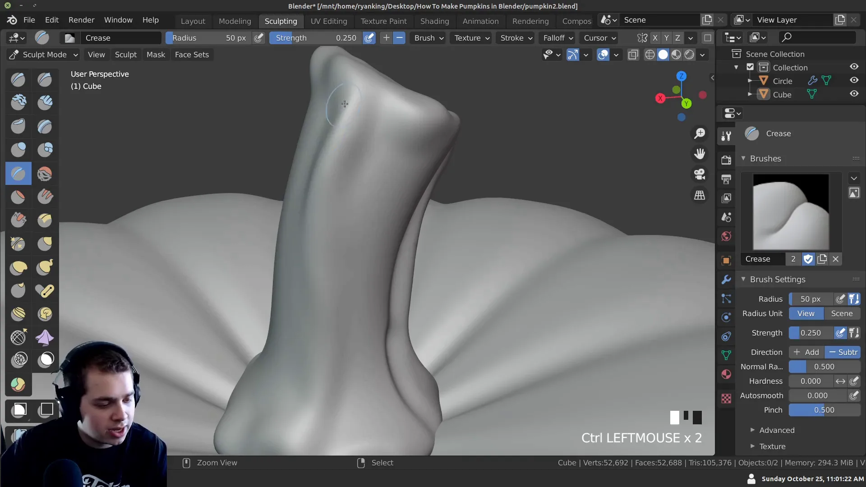
Task: Open the Sculpt menu in viewport header
Action: [125, 55]
